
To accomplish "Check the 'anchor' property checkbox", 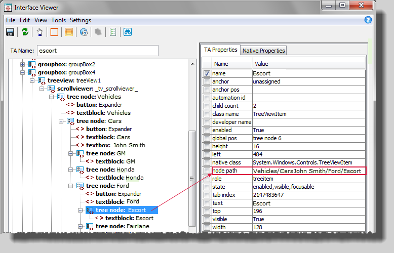I will click(207, 81).
